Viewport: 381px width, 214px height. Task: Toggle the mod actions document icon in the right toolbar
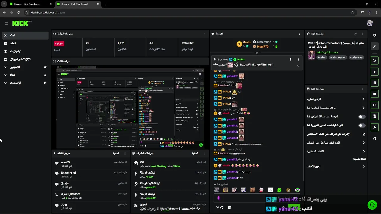click(374, 83)
